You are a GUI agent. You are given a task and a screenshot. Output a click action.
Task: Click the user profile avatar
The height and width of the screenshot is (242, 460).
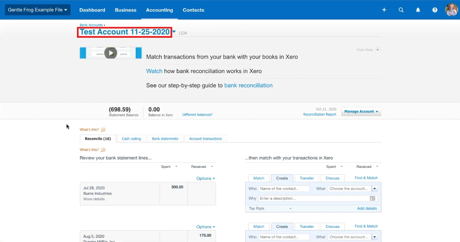click(452, 10)
